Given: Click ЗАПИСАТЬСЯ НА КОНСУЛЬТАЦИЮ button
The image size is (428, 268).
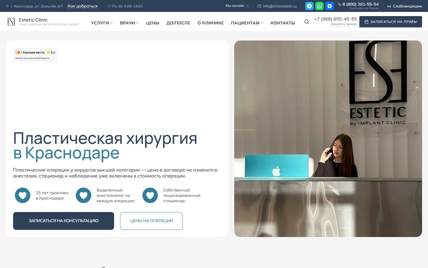Looking at the screenshot, I should click(x=64, y=221).
